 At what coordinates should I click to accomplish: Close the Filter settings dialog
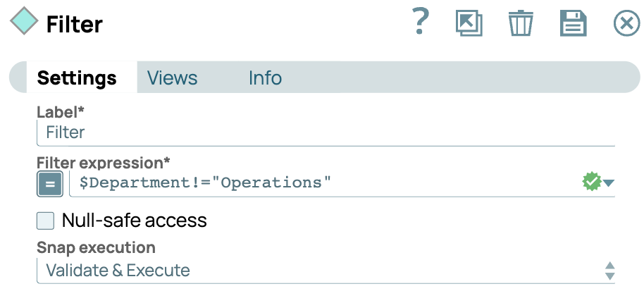pos(626,23)
